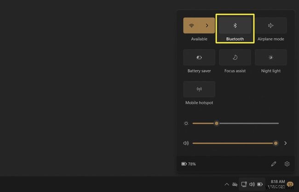
Task: Click the Battery saver label text
Action: tap(199, 71)
